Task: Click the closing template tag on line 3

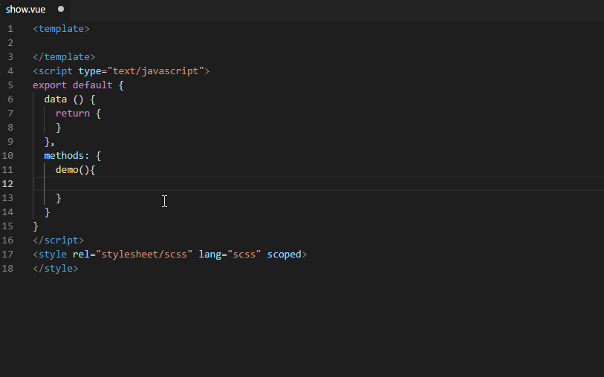Action: (x=64, y=57)
